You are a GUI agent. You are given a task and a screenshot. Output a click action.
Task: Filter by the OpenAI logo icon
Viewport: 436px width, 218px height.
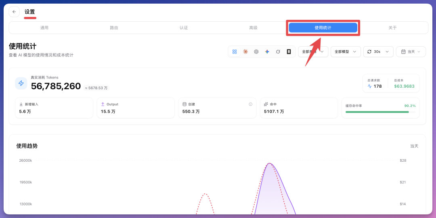(256, 51)
